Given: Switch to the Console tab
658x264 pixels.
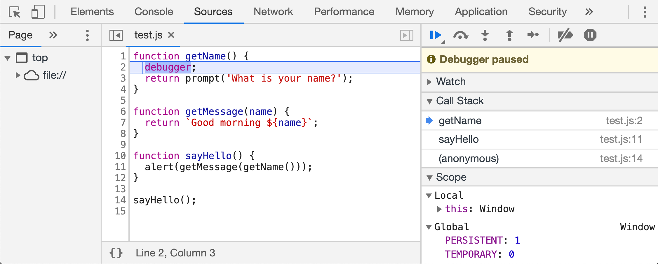Looking at the screenshot, I should point(154,12).
